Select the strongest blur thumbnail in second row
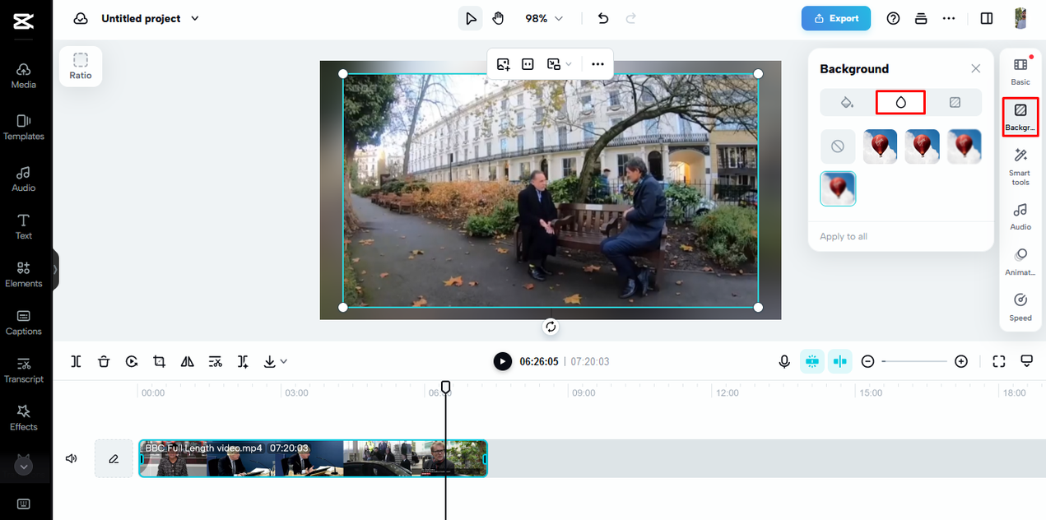 838,188
